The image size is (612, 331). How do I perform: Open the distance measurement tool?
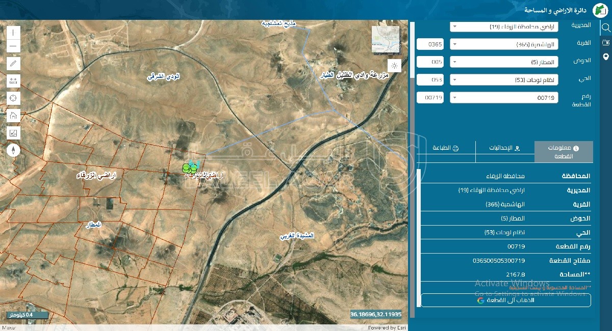[x=13, y=81]
